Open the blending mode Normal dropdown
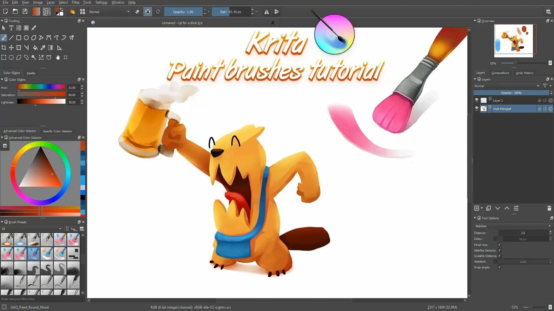Screen dimensions: 554x311 [109, 12]
